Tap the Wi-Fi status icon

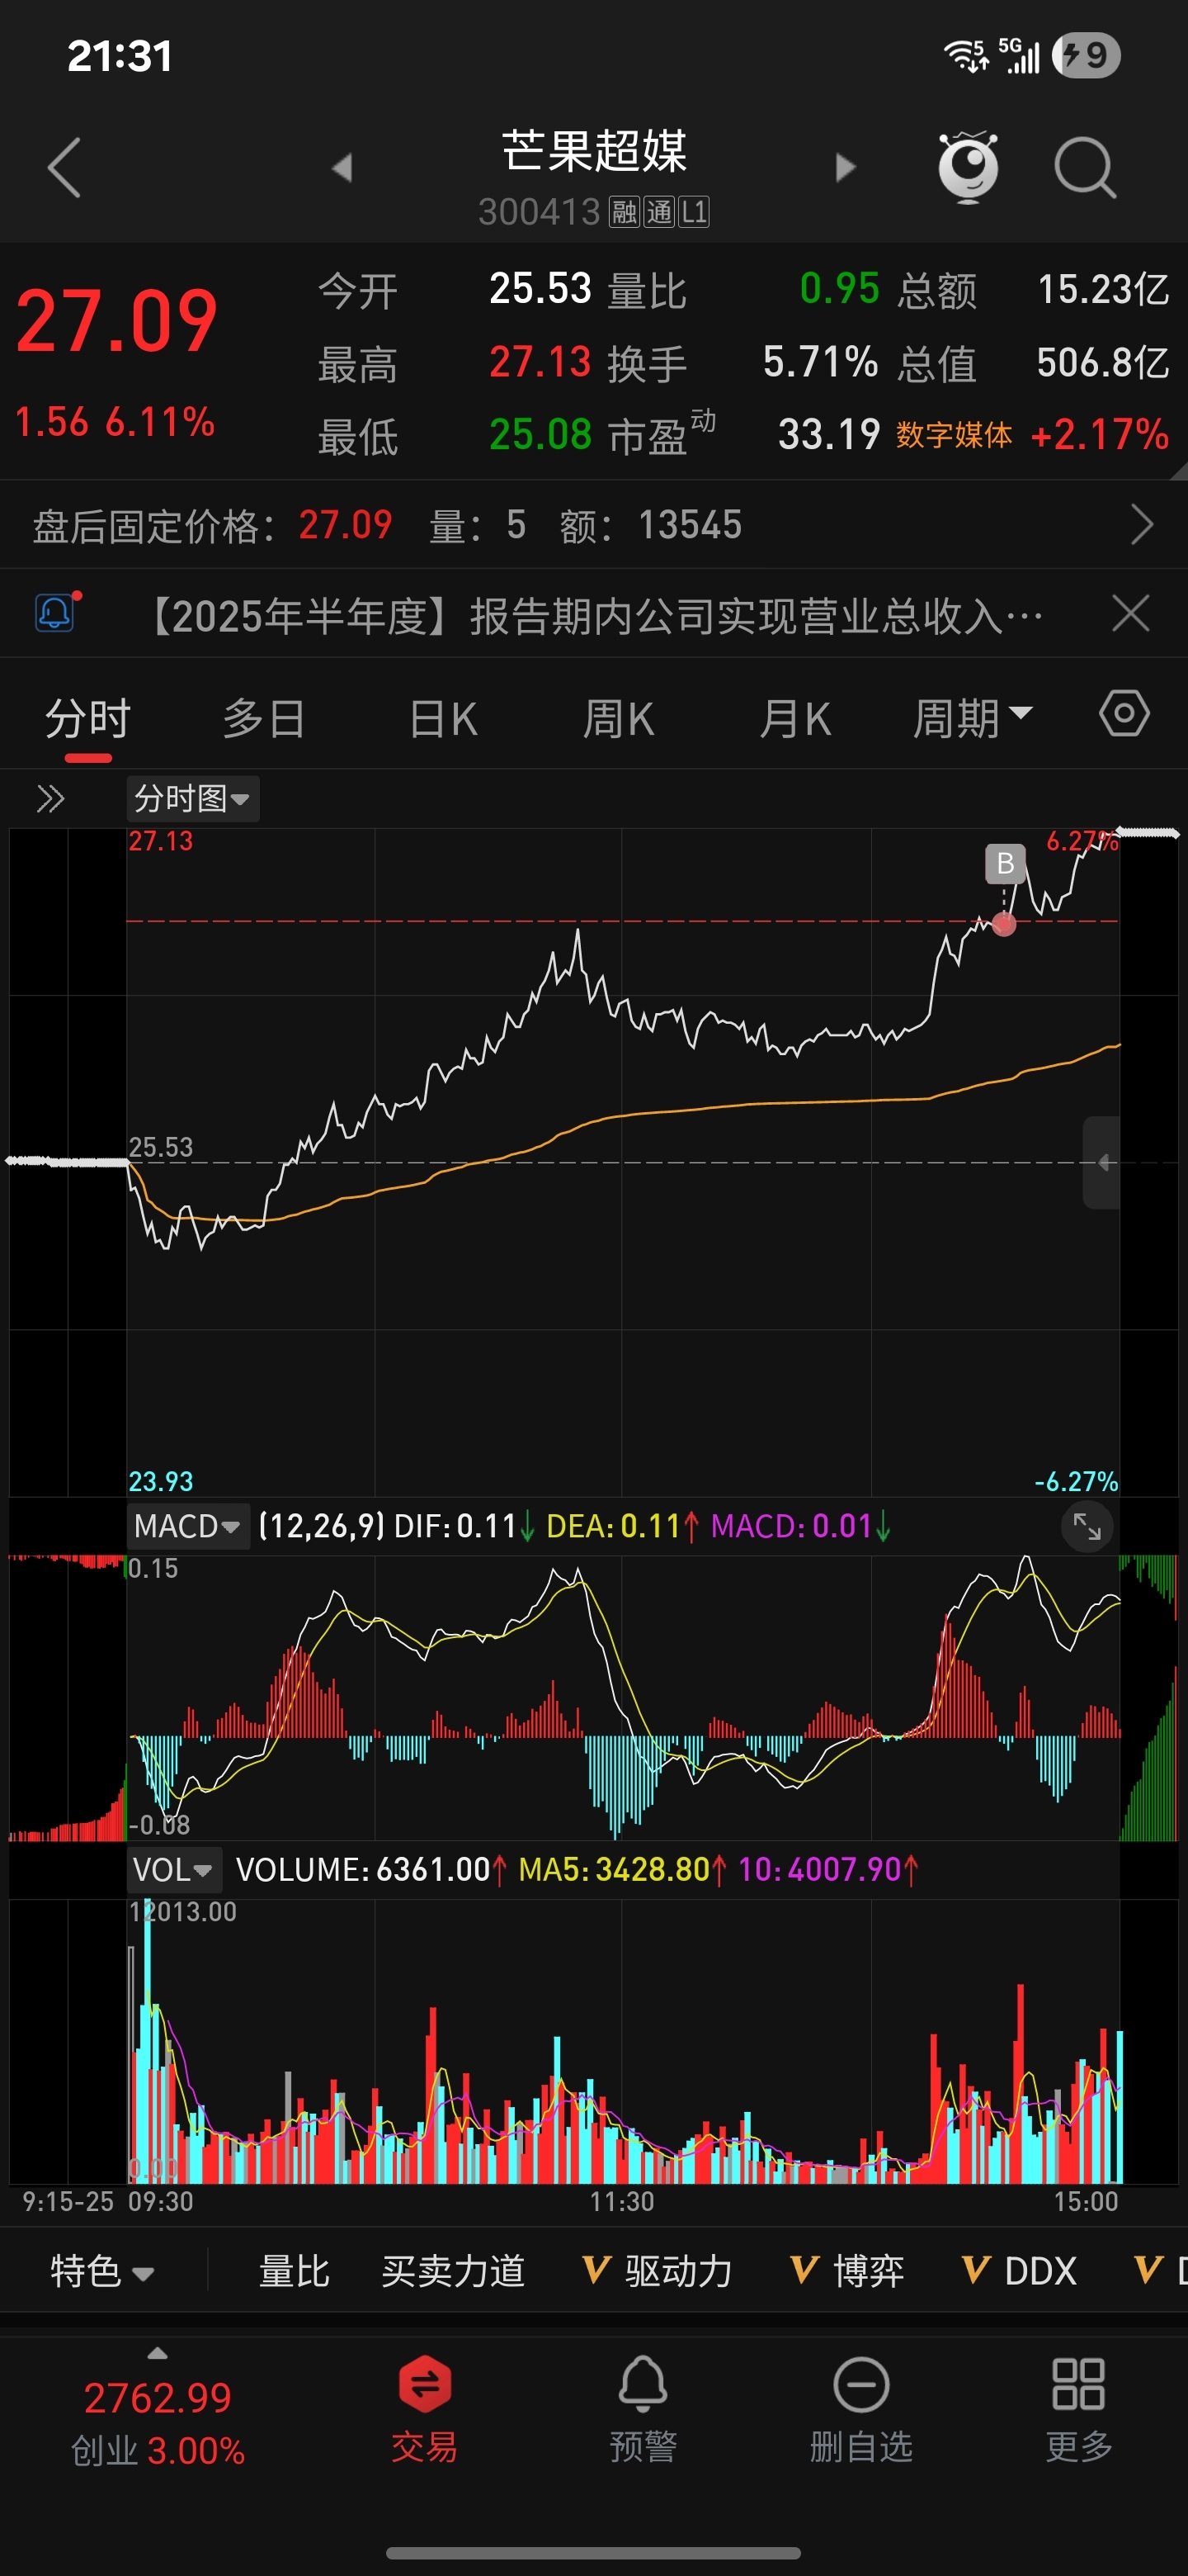pos(966,55)
